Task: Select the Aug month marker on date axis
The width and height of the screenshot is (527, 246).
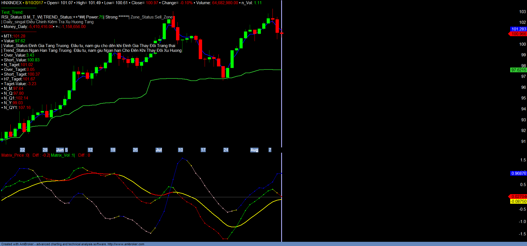Action: [254, 150]
